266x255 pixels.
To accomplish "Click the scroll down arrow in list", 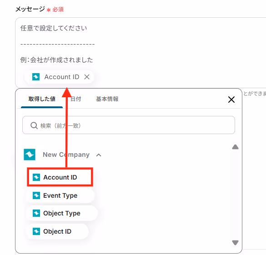I will (x=235, y=243).
